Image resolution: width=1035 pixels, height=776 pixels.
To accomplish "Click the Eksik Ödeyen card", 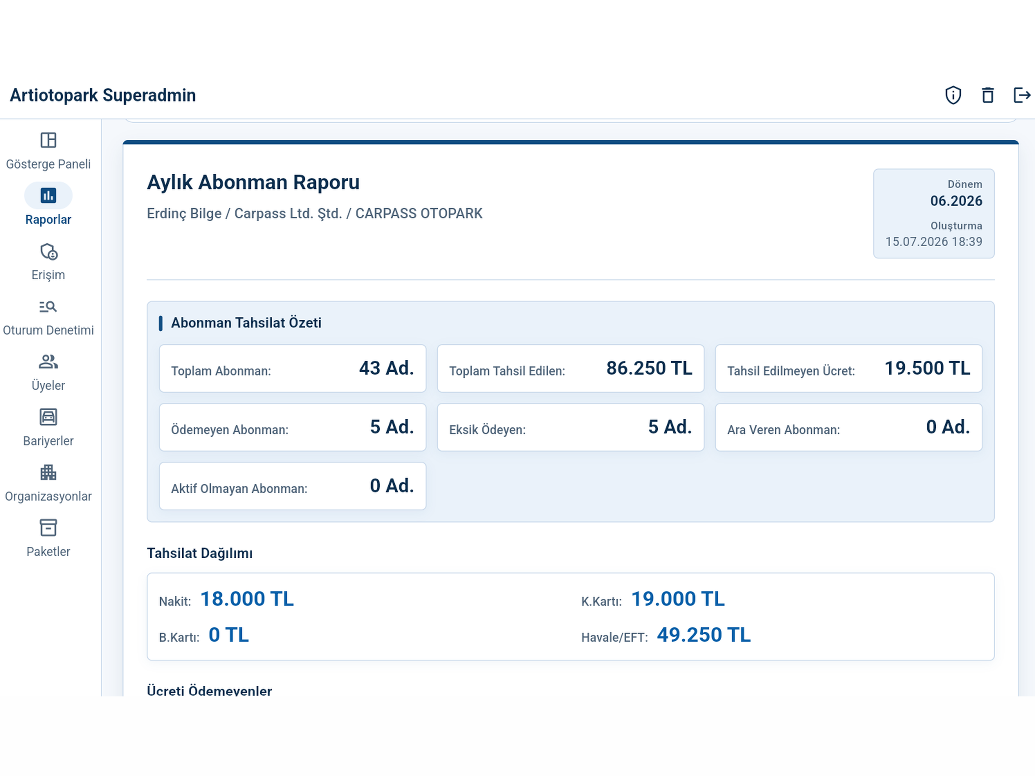I will [x=571, y=427].
